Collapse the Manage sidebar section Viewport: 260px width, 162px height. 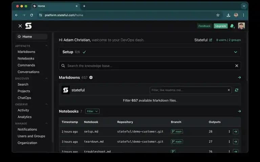[x=46, y=123]
